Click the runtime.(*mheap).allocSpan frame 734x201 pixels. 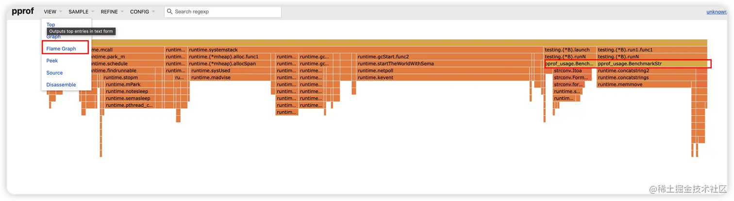tap(229, 64)
